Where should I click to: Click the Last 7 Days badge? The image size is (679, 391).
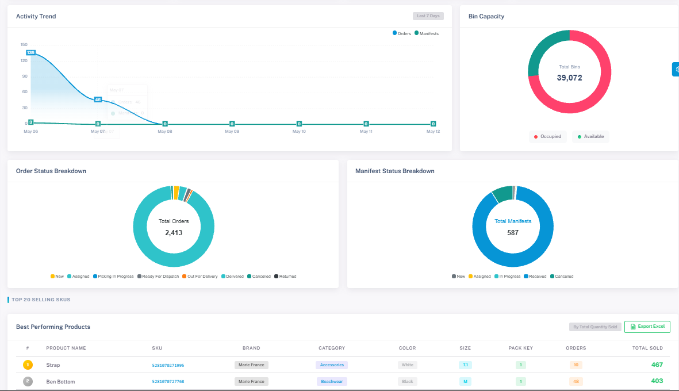[x=428, y=16]
